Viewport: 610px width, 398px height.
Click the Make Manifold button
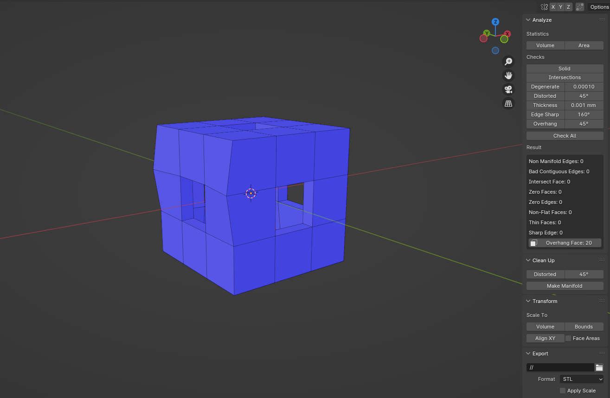565,286
